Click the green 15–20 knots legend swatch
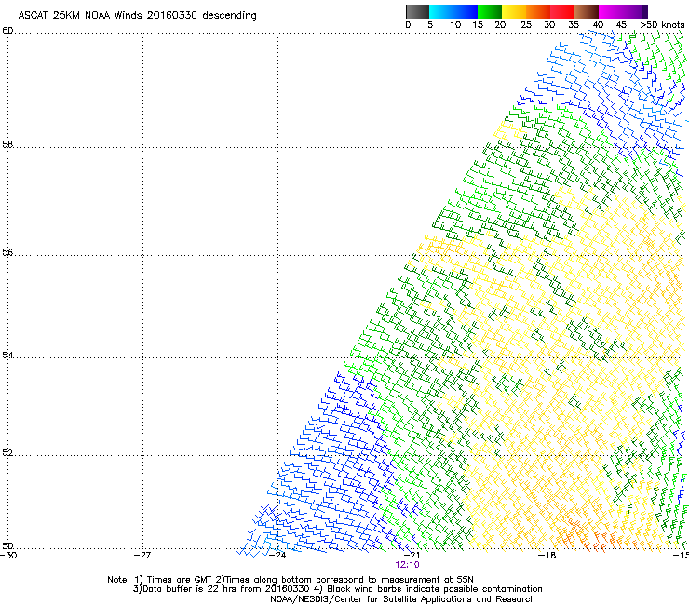Viewport: 689px width, 605px height. coord(490,11)
